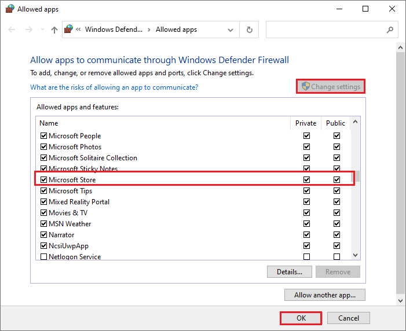
Task: Toggle Microsoft Store name checkbox
Action: tap(44, 179)
